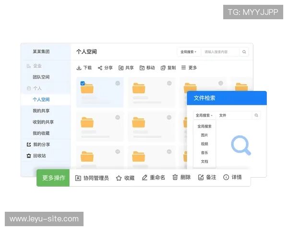Open the second folder in top row

tap(139, 88)
